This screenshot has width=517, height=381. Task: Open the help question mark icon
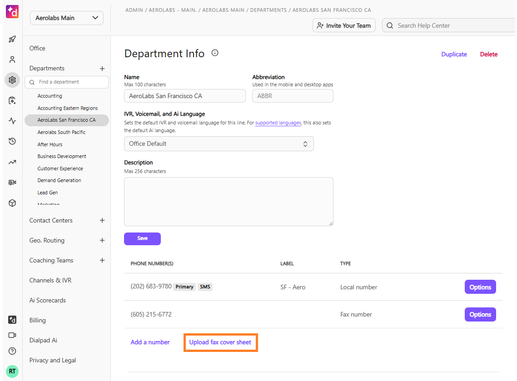(12, 351)
